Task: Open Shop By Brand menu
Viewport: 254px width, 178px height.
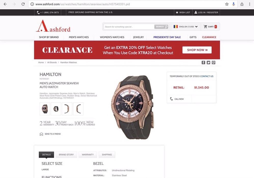Action: (49, 37)
